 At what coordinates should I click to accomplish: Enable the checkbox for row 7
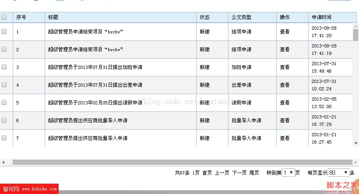(4, 138)
